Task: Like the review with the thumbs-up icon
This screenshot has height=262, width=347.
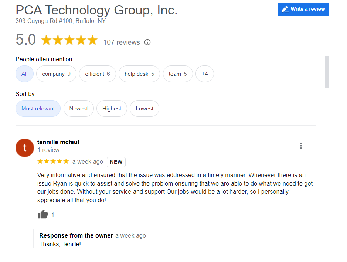Action: (43, 214)
